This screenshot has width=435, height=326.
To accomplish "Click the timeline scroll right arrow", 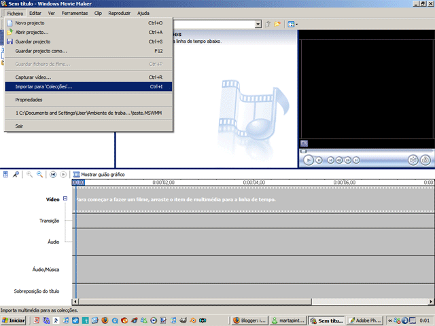I will (x=431, y=302).
